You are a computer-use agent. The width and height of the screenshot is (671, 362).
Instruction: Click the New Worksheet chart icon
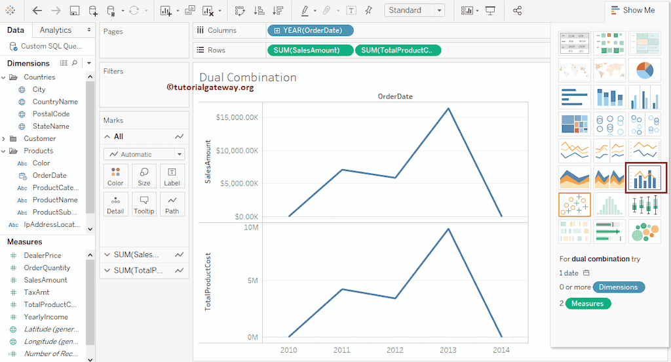point(166,10)
